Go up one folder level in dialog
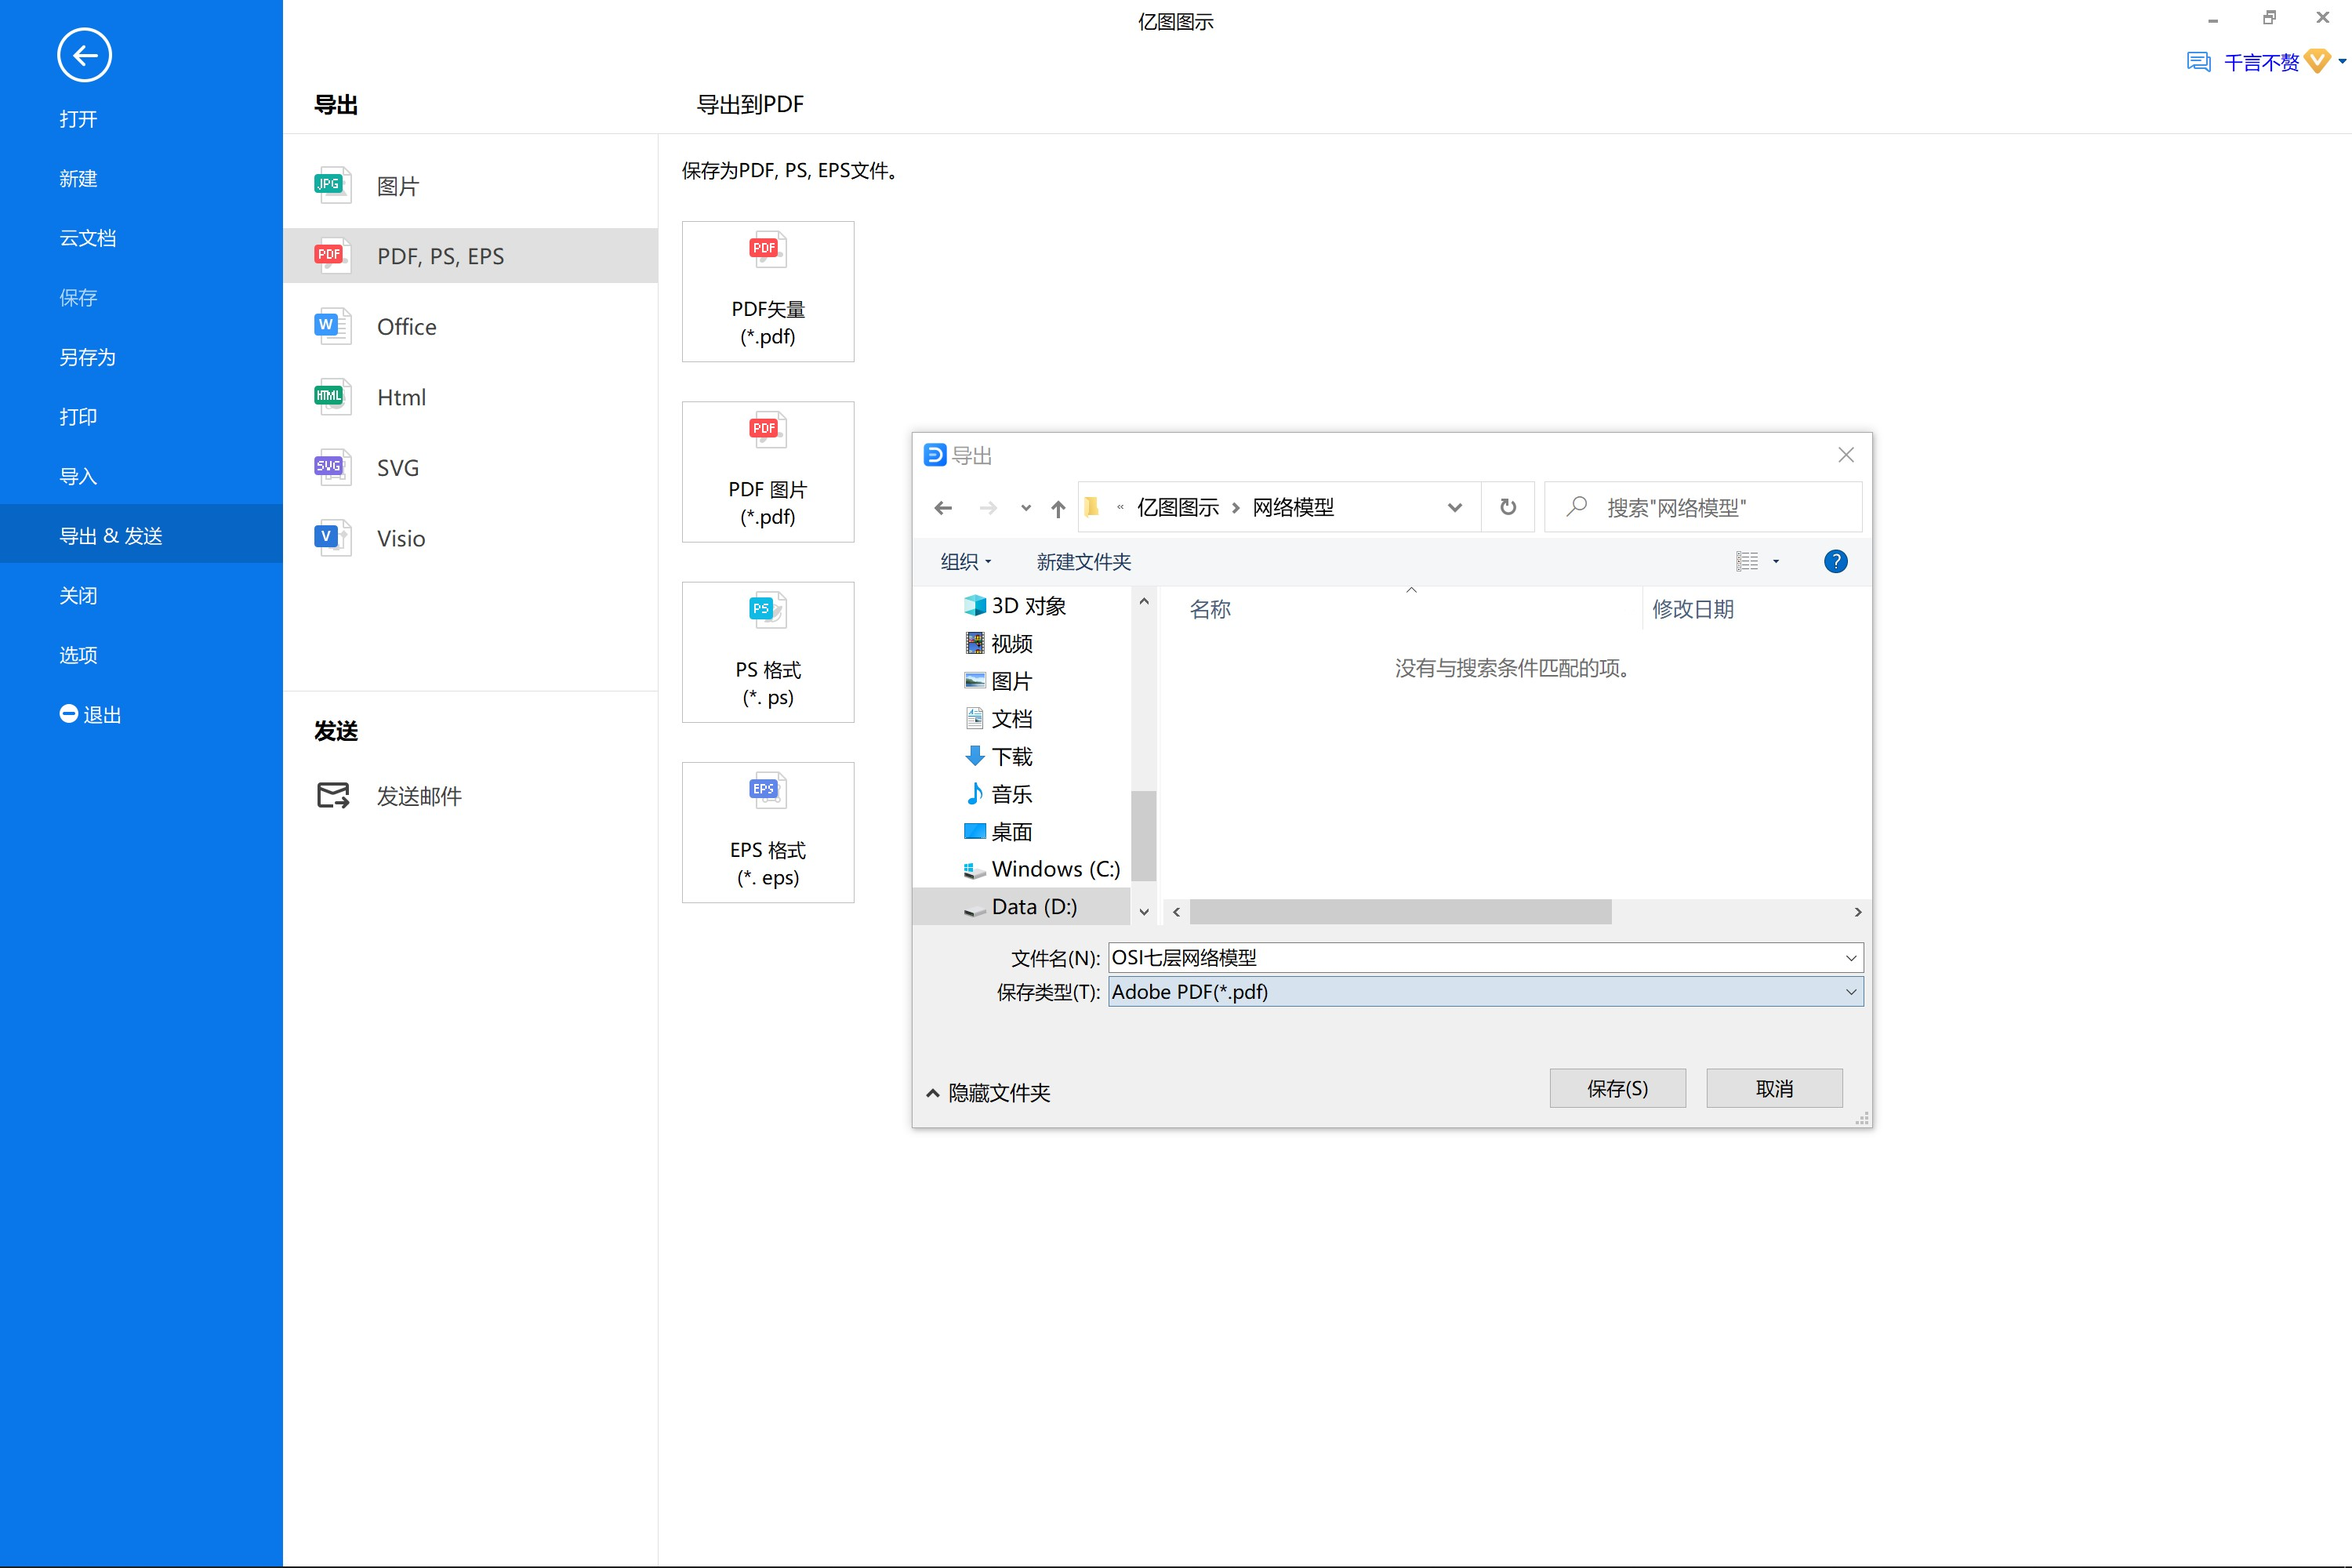The image size is (2352, 1568). [x=1058, y=508]
